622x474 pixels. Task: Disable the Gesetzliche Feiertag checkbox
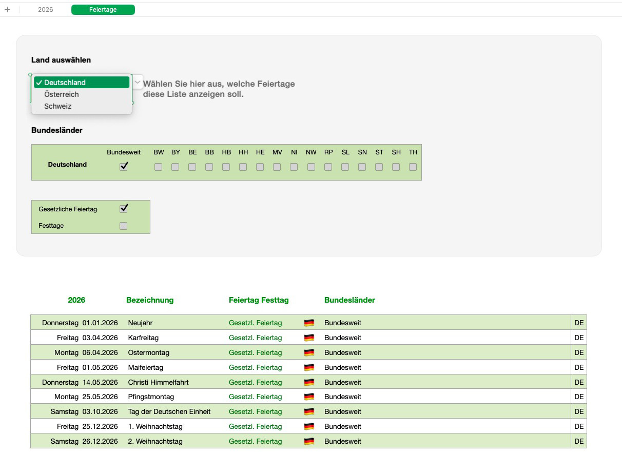pyautogui.click(x=123, y=209)
